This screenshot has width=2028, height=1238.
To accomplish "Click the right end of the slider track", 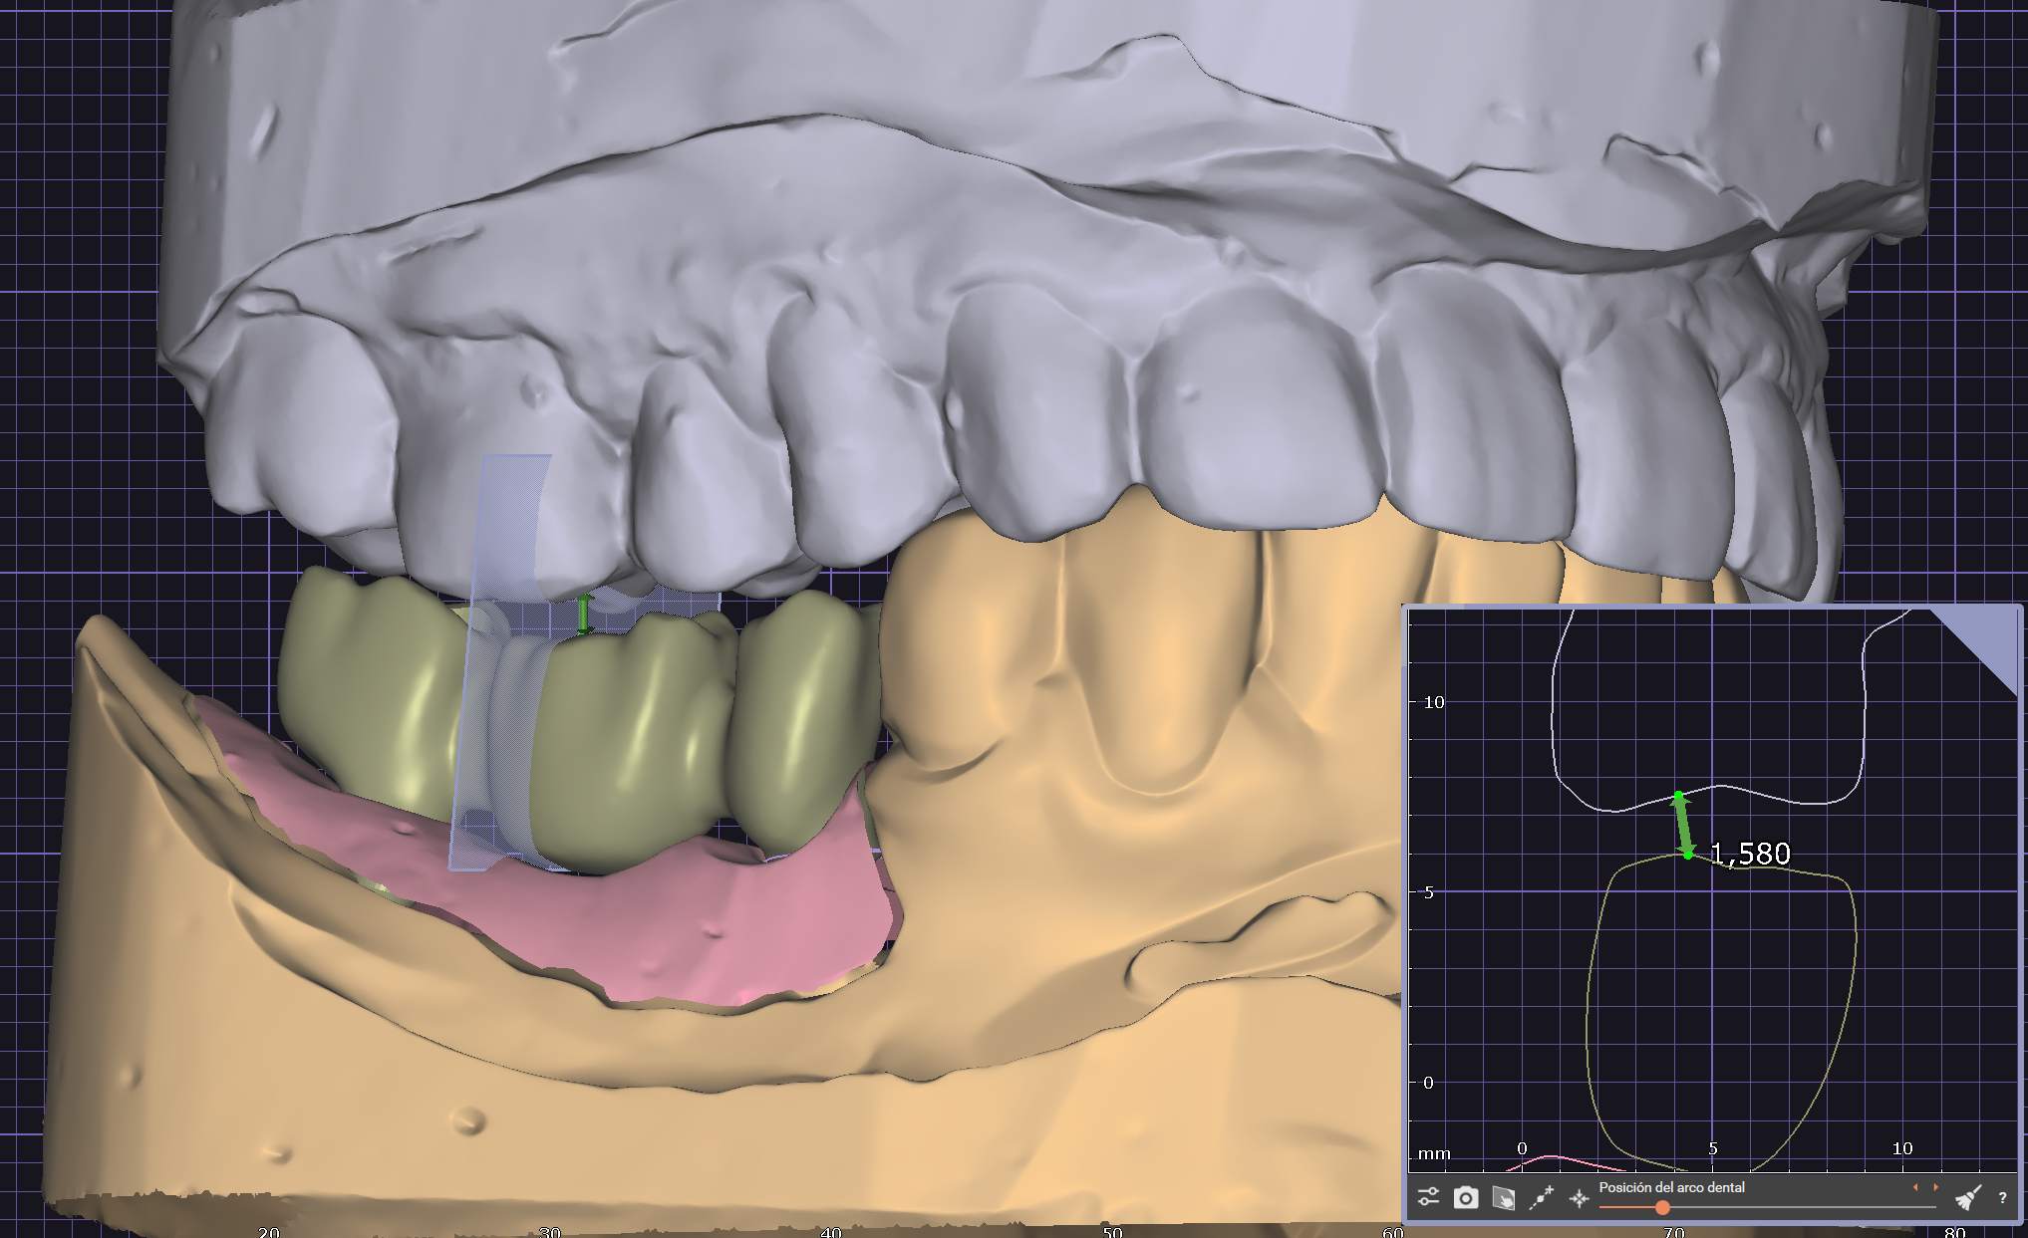I will 1933,1207.
